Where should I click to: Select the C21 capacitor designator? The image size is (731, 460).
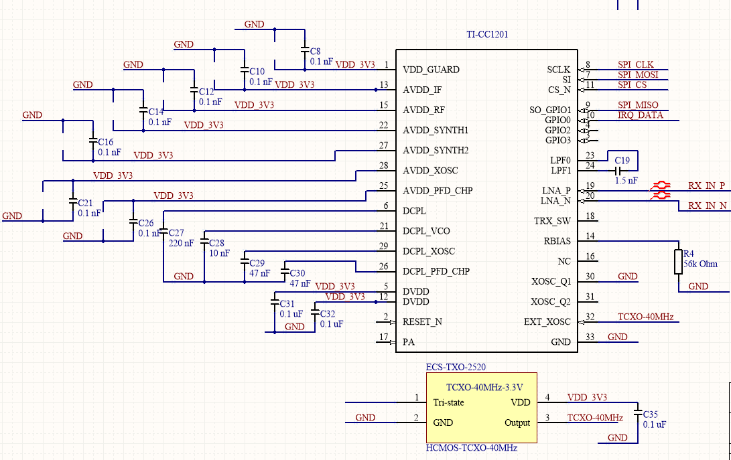85,203
